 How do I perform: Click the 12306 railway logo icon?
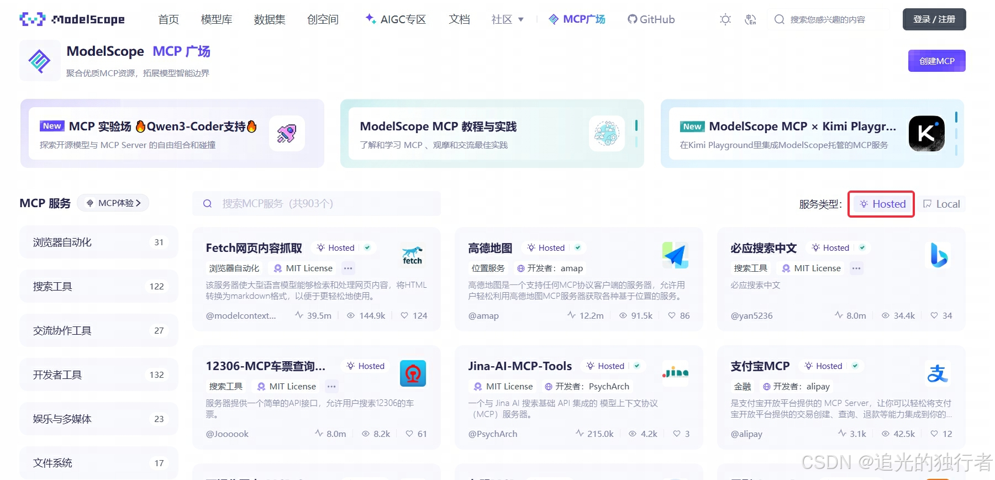tap(413, 373)
